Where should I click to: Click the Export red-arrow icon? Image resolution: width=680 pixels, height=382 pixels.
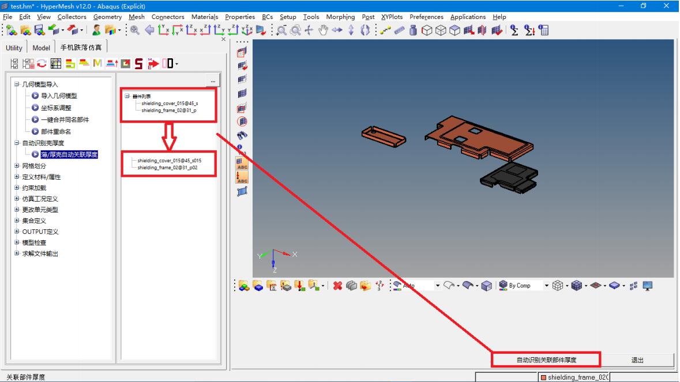pyautogui.click(x=73, y=30)
